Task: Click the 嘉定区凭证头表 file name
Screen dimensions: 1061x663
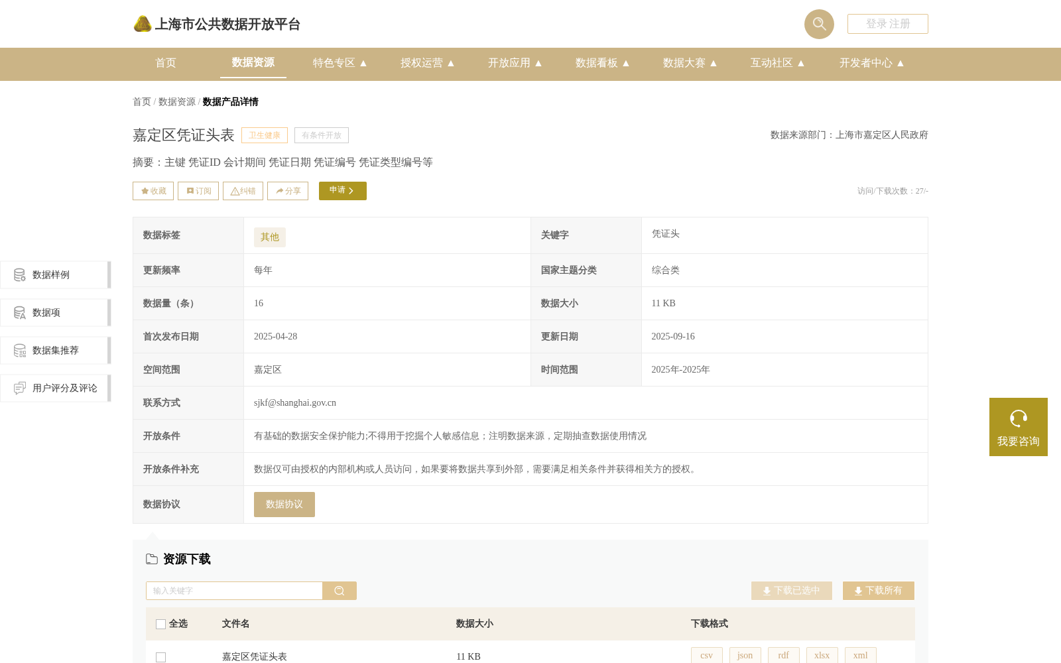Action: pyautogui.click(x=255, y=656)
